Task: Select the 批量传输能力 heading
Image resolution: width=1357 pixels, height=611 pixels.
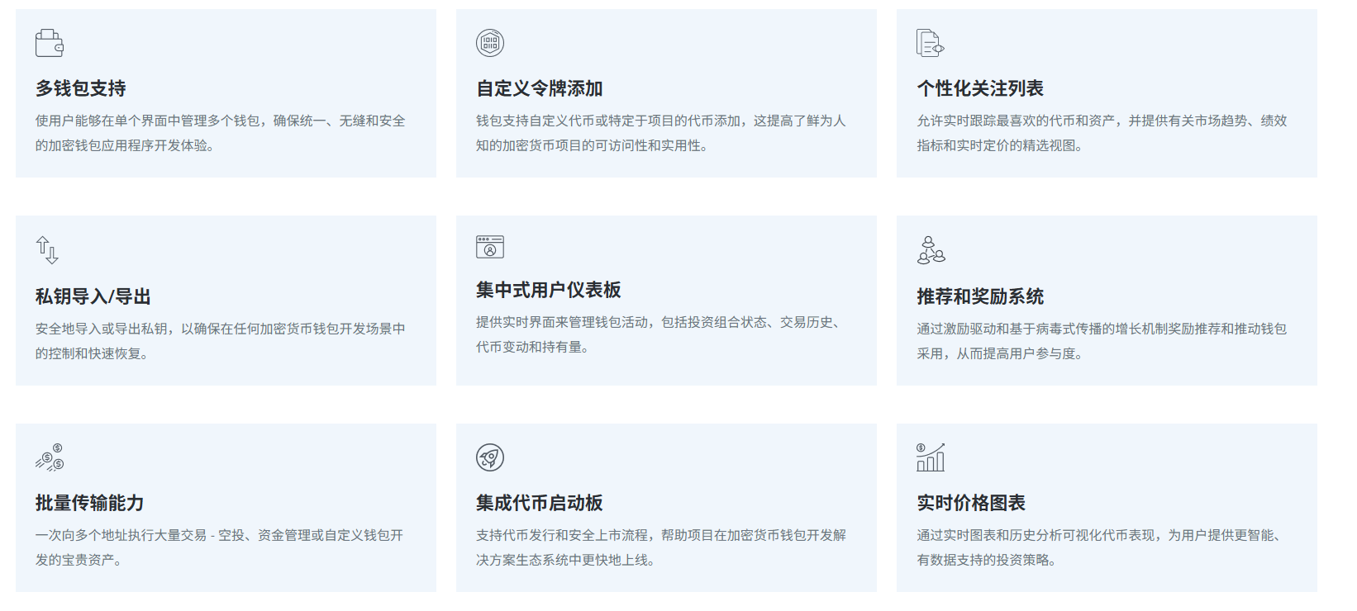Action: coord(89,503)
